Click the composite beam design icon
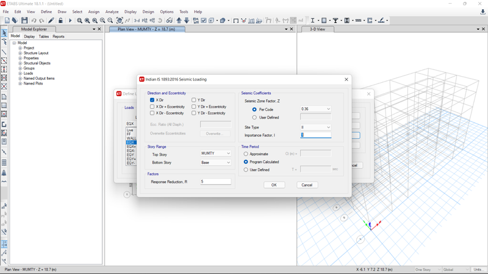This screenshot has height=274, width=488. click(x=335, y=21)
